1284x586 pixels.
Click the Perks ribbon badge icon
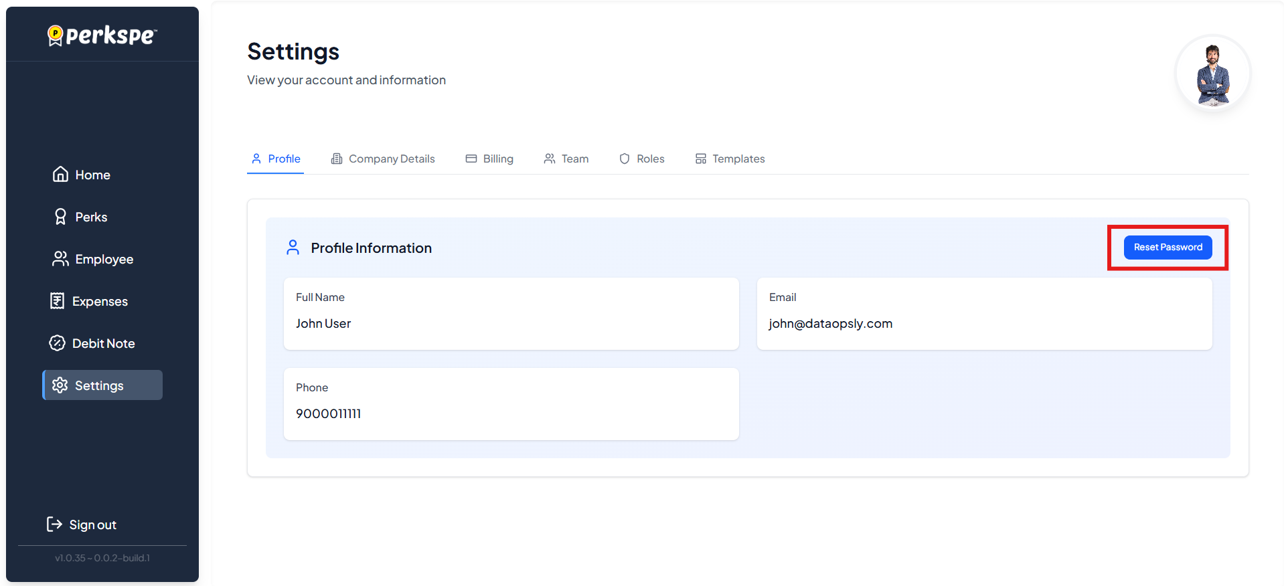60,217
